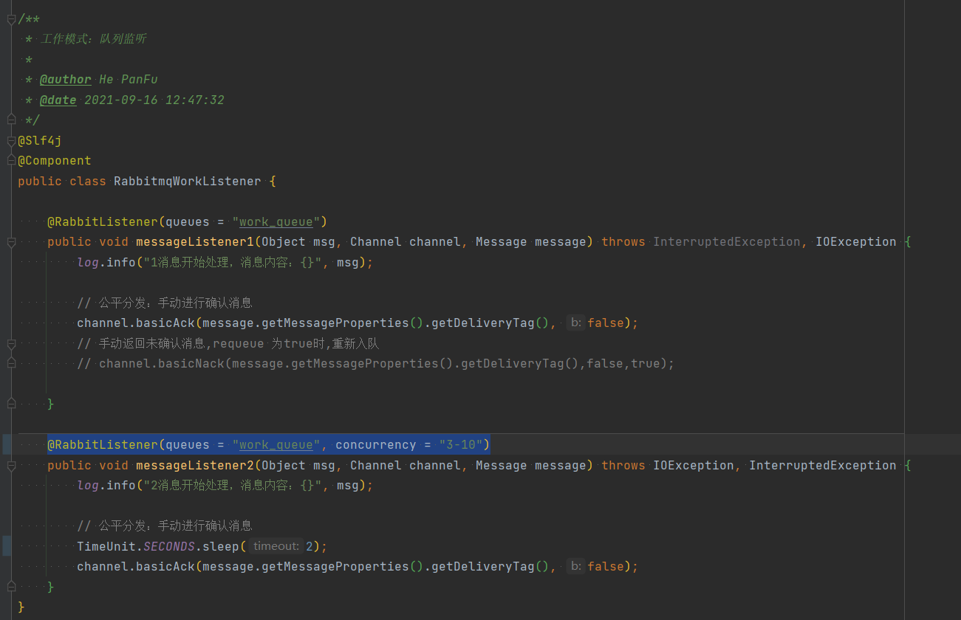Click the @date Javadoc tag
This screenshot has width=961, height=620.
[x=58, y=100]
